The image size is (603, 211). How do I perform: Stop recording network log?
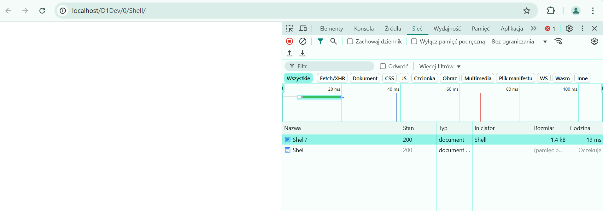coord(290,41)
